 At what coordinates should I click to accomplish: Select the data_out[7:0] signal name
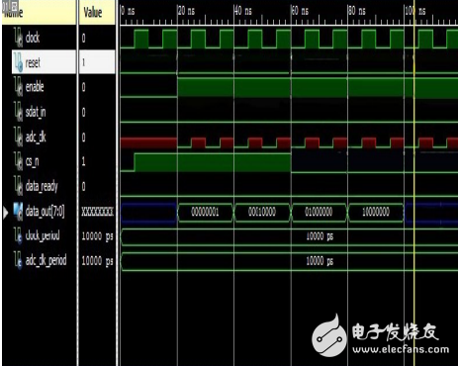tap(45, 212)
